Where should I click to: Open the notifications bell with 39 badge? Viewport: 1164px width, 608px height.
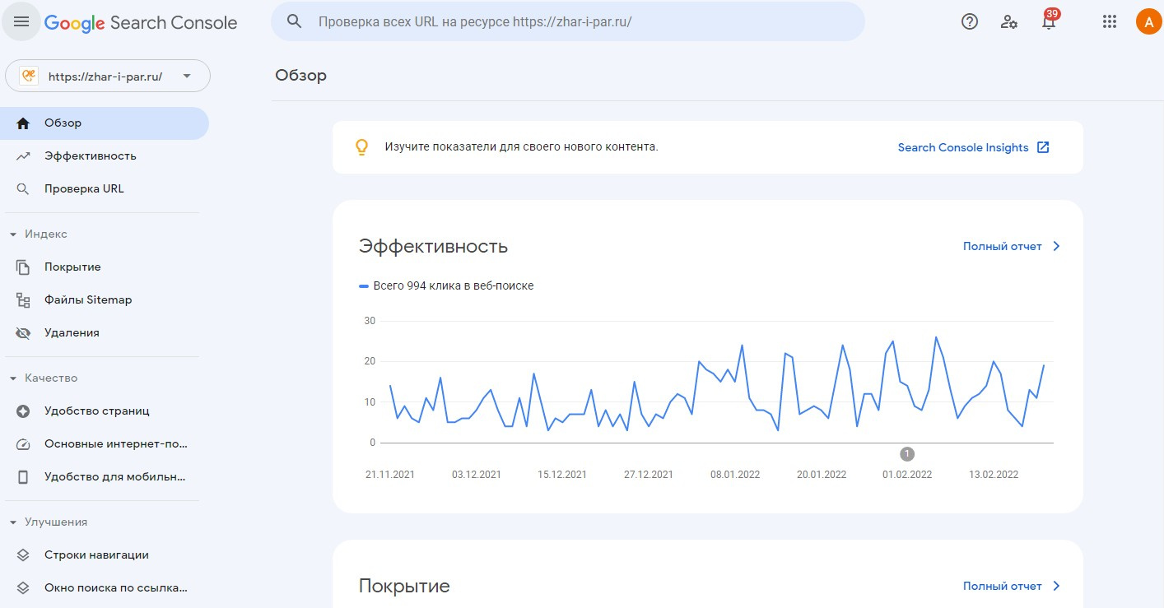[1049, 22]
